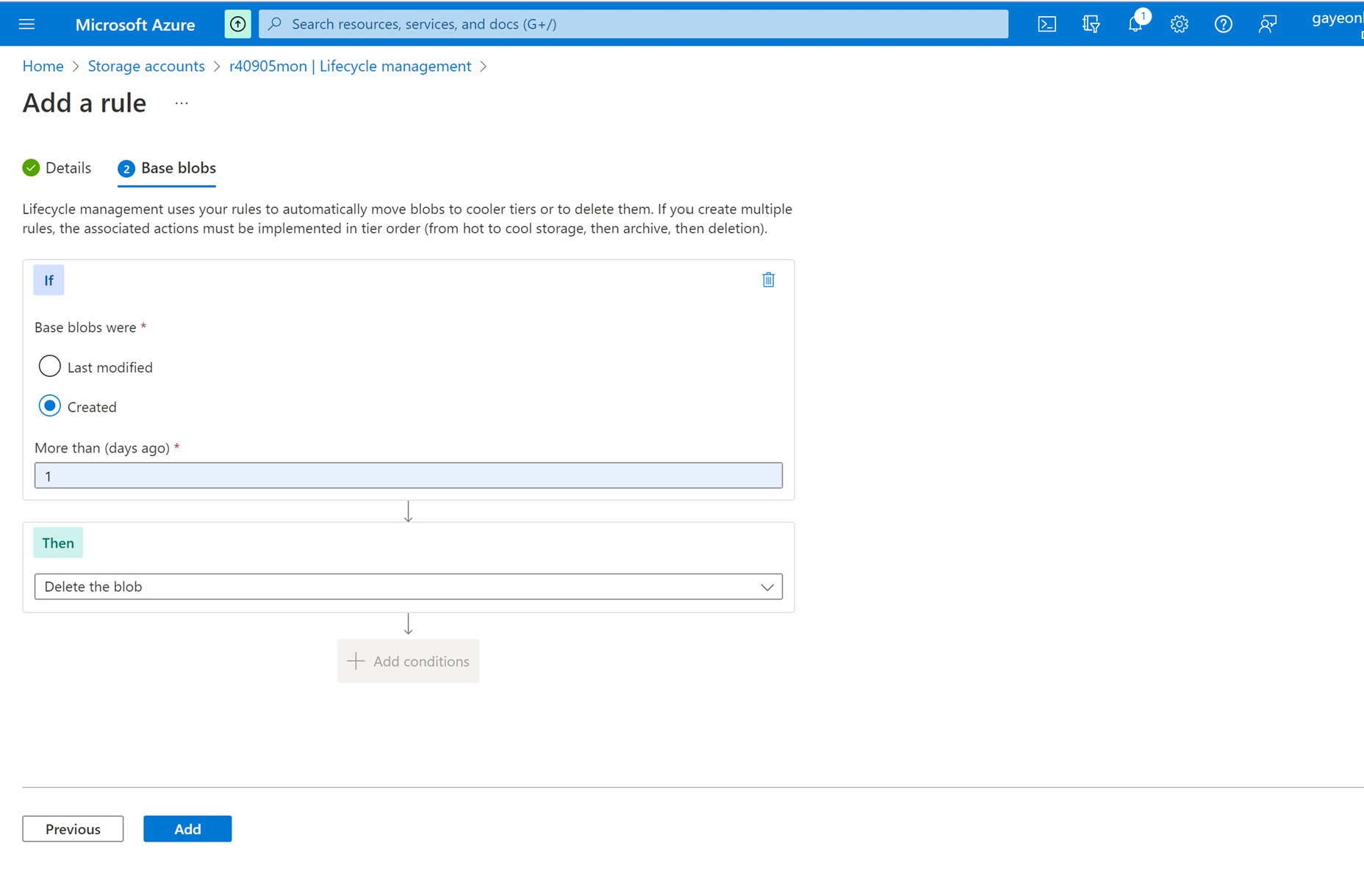Open the portal settings gear

[x=1179, y=24]
